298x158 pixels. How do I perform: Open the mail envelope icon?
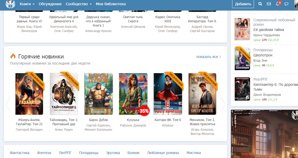[269, 4]
